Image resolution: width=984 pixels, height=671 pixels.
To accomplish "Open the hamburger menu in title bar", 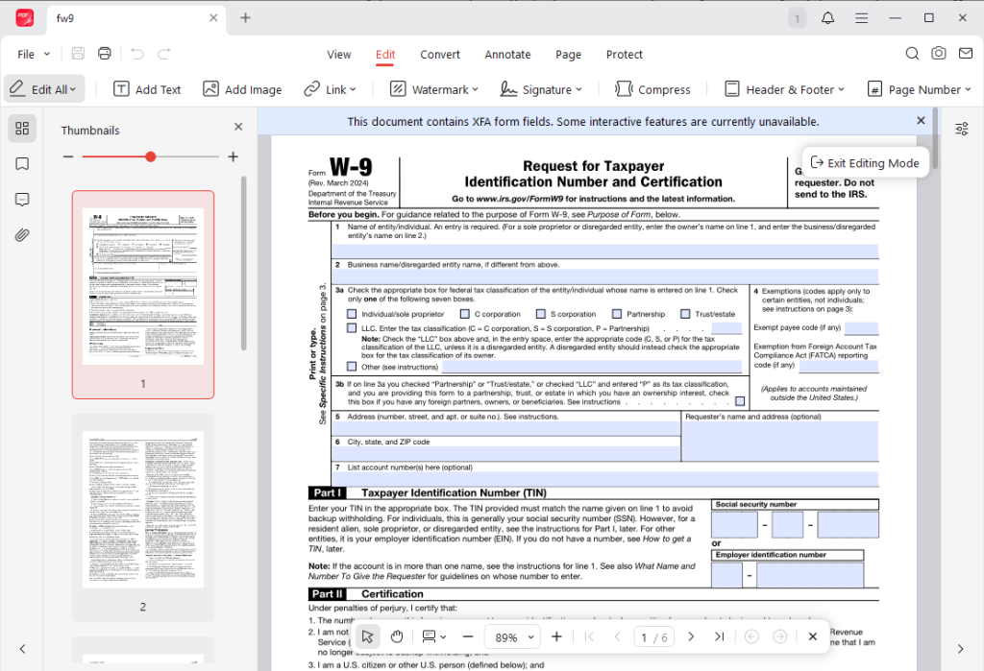I will click(861, 18).
